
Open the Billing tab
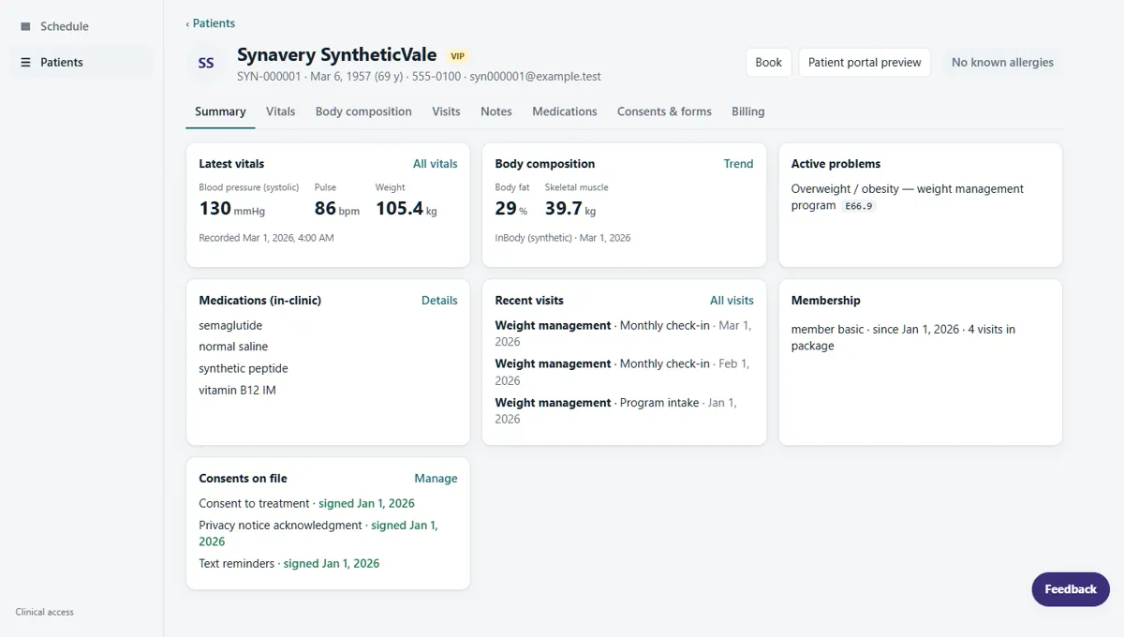tap(748, 111)
